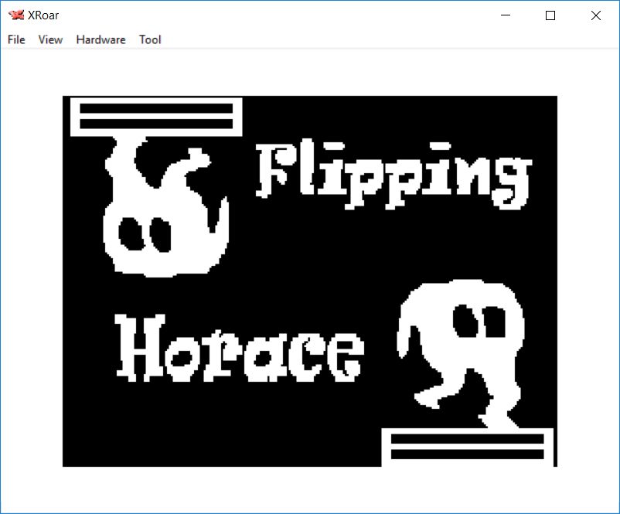
Task: Maximize the XRoar window
Action: point(550,15)
